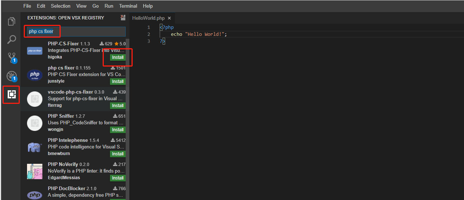Click the extensions panel clear/filter list icon
Image resolution: width=464 pixels, height=200 pixels.
123,18
